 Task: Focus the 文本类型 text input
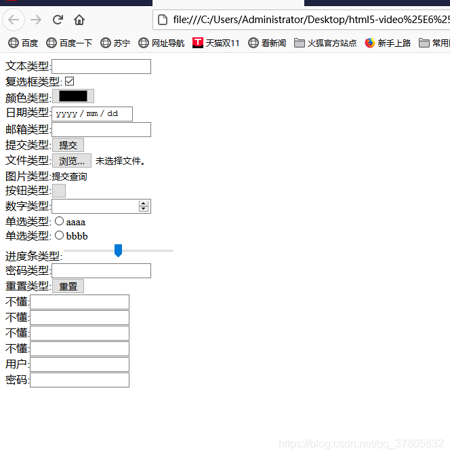tap(101, 66)
